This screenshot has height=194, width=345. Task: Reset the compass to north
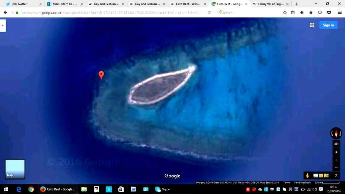(336, 133)
